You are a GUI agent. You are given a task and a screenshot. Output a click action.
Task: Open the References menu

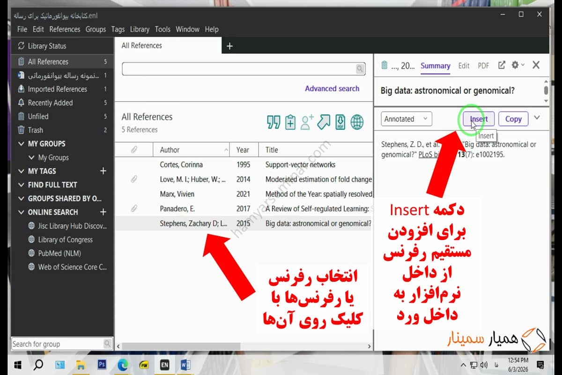(x=65, y=29)
